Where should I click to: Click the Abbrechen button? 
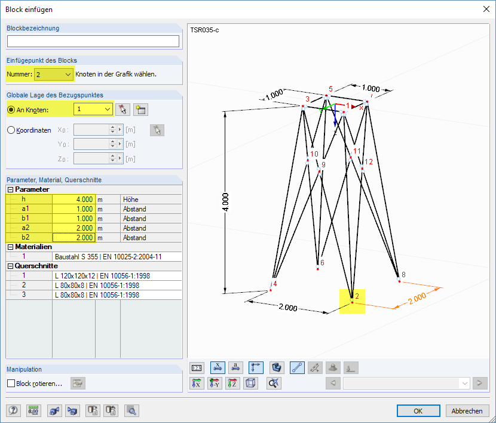coord(467,410)
